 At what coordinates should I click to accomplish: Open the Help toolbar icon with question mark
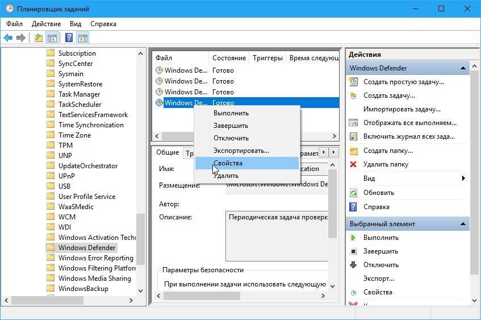(x=69, y=38)
